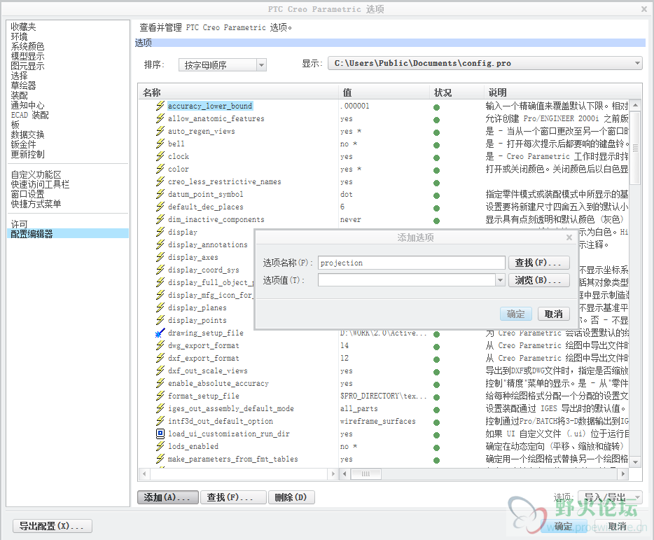
Task: Open 许可 in the sidebar
Action: [x=19, y=224]
